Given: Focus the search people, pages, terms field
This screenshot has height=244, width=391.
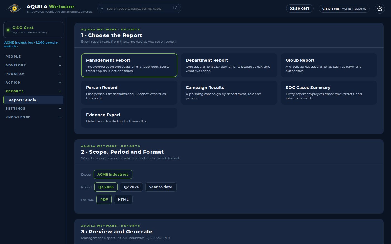Looking at the screenshot, I should [139, 9].
